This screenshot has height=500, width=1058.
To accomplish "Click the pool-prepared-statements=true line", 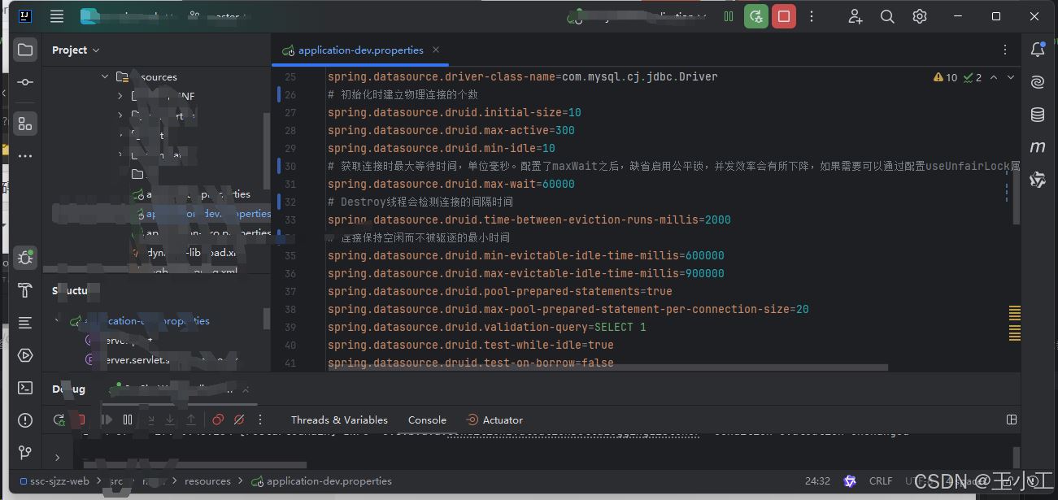I will point(500,291).
